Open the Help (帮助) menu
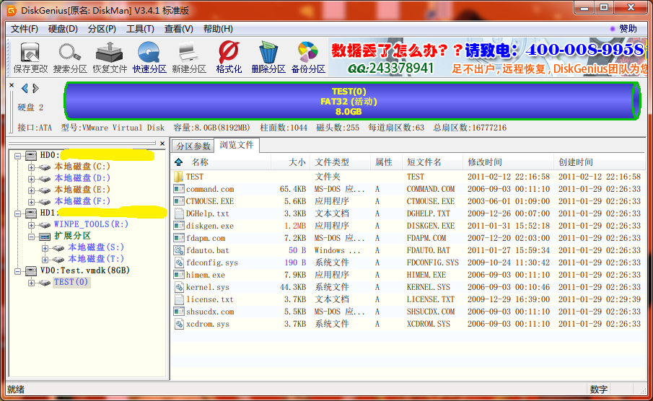This screenshot has height=401, width=653. 218,29
